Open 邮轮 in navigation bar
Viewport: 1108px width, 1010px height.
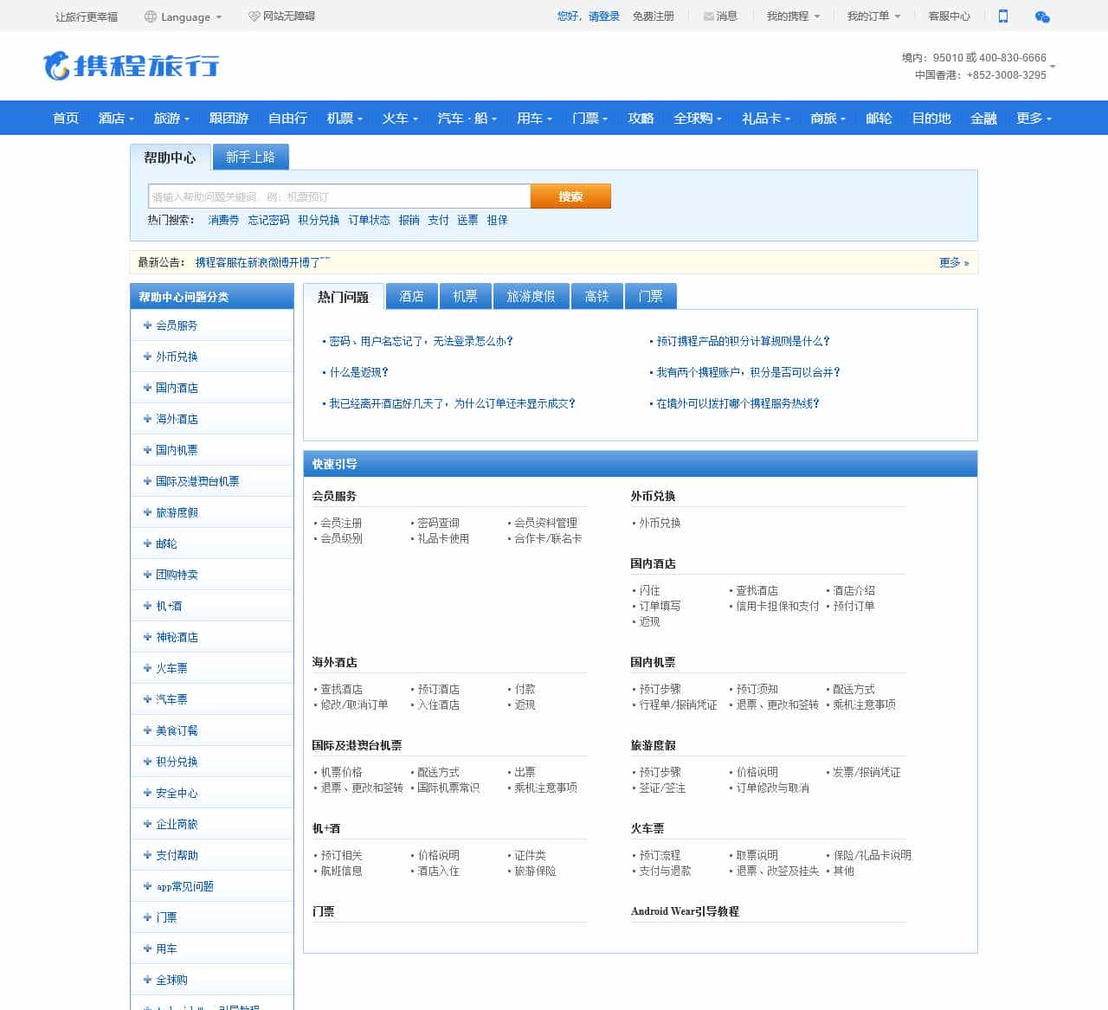click(879, 119)
